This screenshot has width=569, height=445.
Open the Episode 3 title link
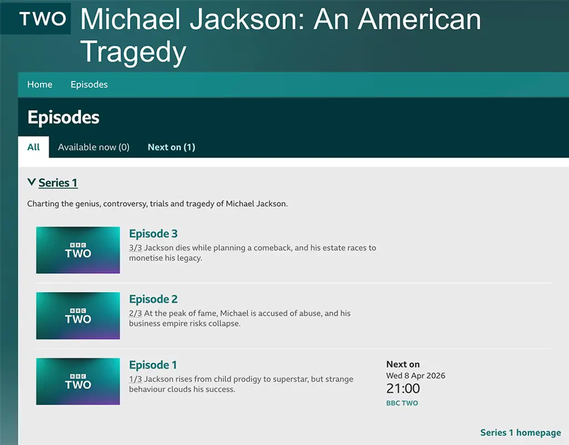pyautogui.click(x=153, y=234)
